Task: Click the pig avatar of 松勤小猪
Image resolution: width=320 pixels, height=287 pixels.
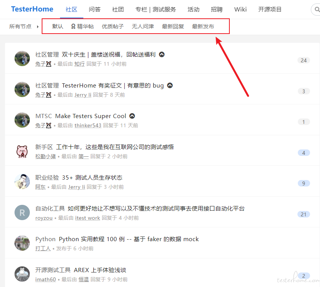Action: [22, 151]
